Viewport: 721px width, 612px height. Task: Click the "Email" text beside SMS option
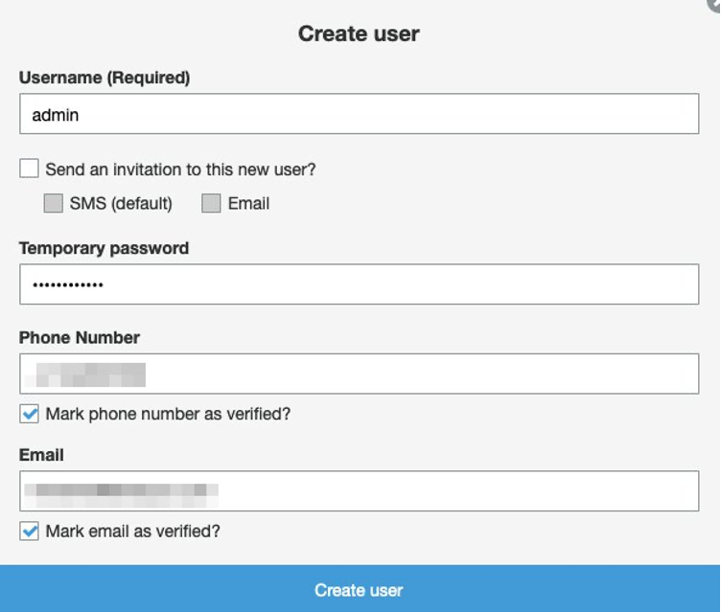pyautogui.click(x=248, y=203)
